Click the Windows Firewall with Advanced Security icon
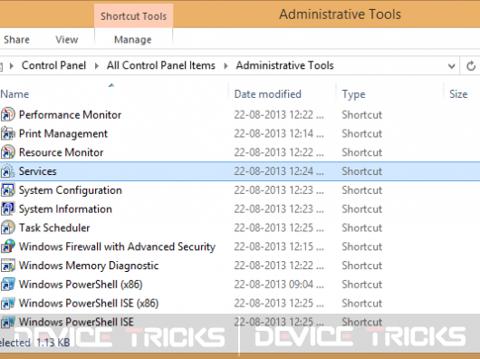Screen dimensions: 480x359 (x=7, y=247)
